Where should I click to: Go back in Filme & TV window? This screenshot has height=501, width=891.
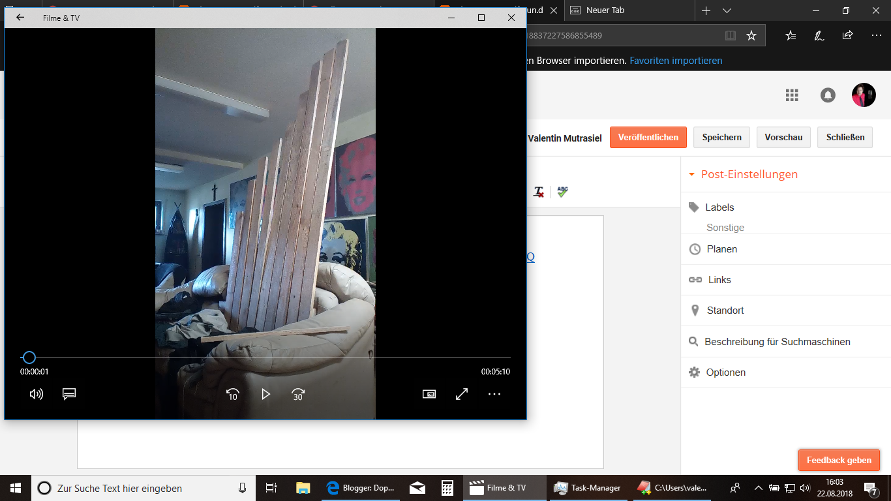click(x=20, y=18)
